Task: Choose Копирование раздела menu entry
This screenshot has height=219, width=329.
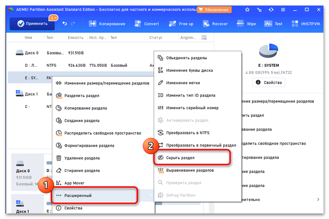Action: (103, 108)
